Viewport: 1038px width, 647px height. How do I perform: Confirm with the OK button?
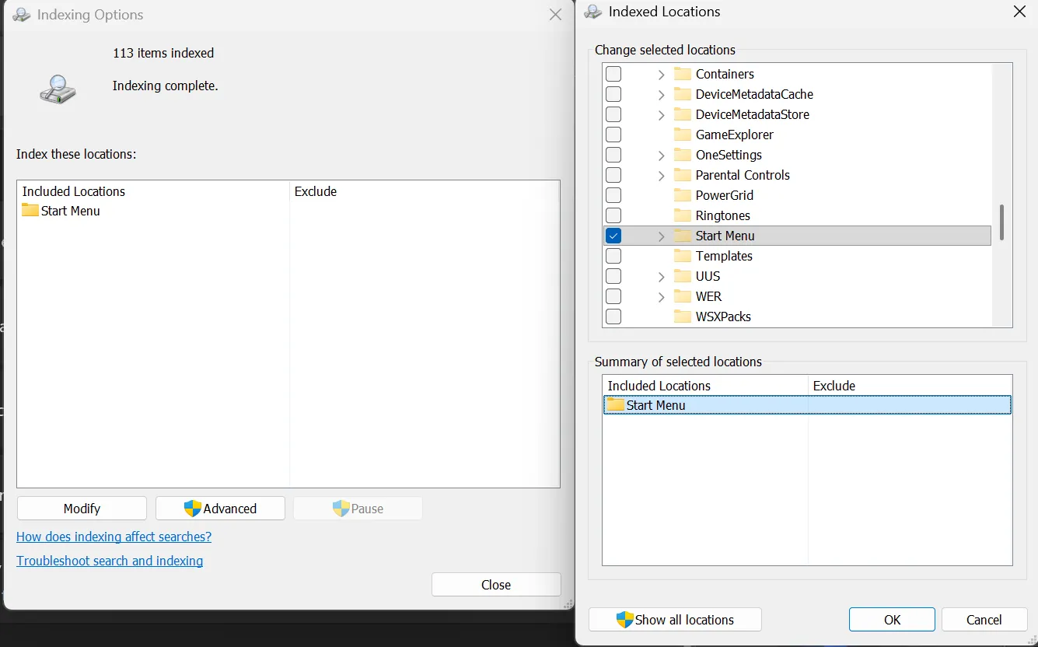pyautogui.click(x=892, y=620)
